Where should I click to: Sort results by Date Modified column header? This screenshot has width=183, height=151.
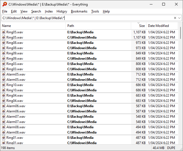click(x=162, y=26)
